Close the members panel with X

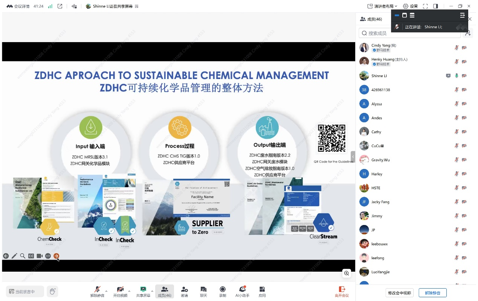click(470, 19)
